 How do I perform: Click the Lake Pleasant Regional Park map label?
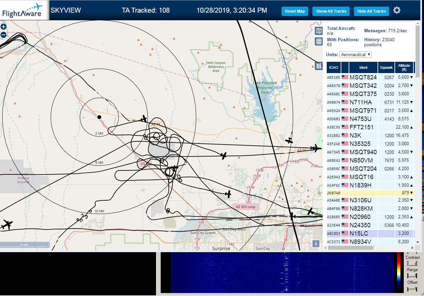(265, 88)
